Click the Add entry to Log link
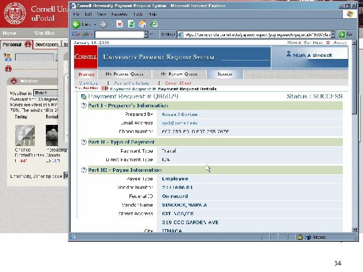Image resolution: width=363 pixels, height=272 pixels. [131, 83]
